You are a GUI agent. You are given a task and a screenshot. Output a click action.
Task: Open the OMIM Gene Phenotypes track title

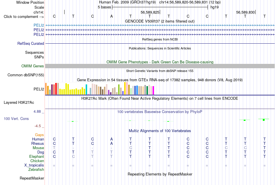pos(160,62)
